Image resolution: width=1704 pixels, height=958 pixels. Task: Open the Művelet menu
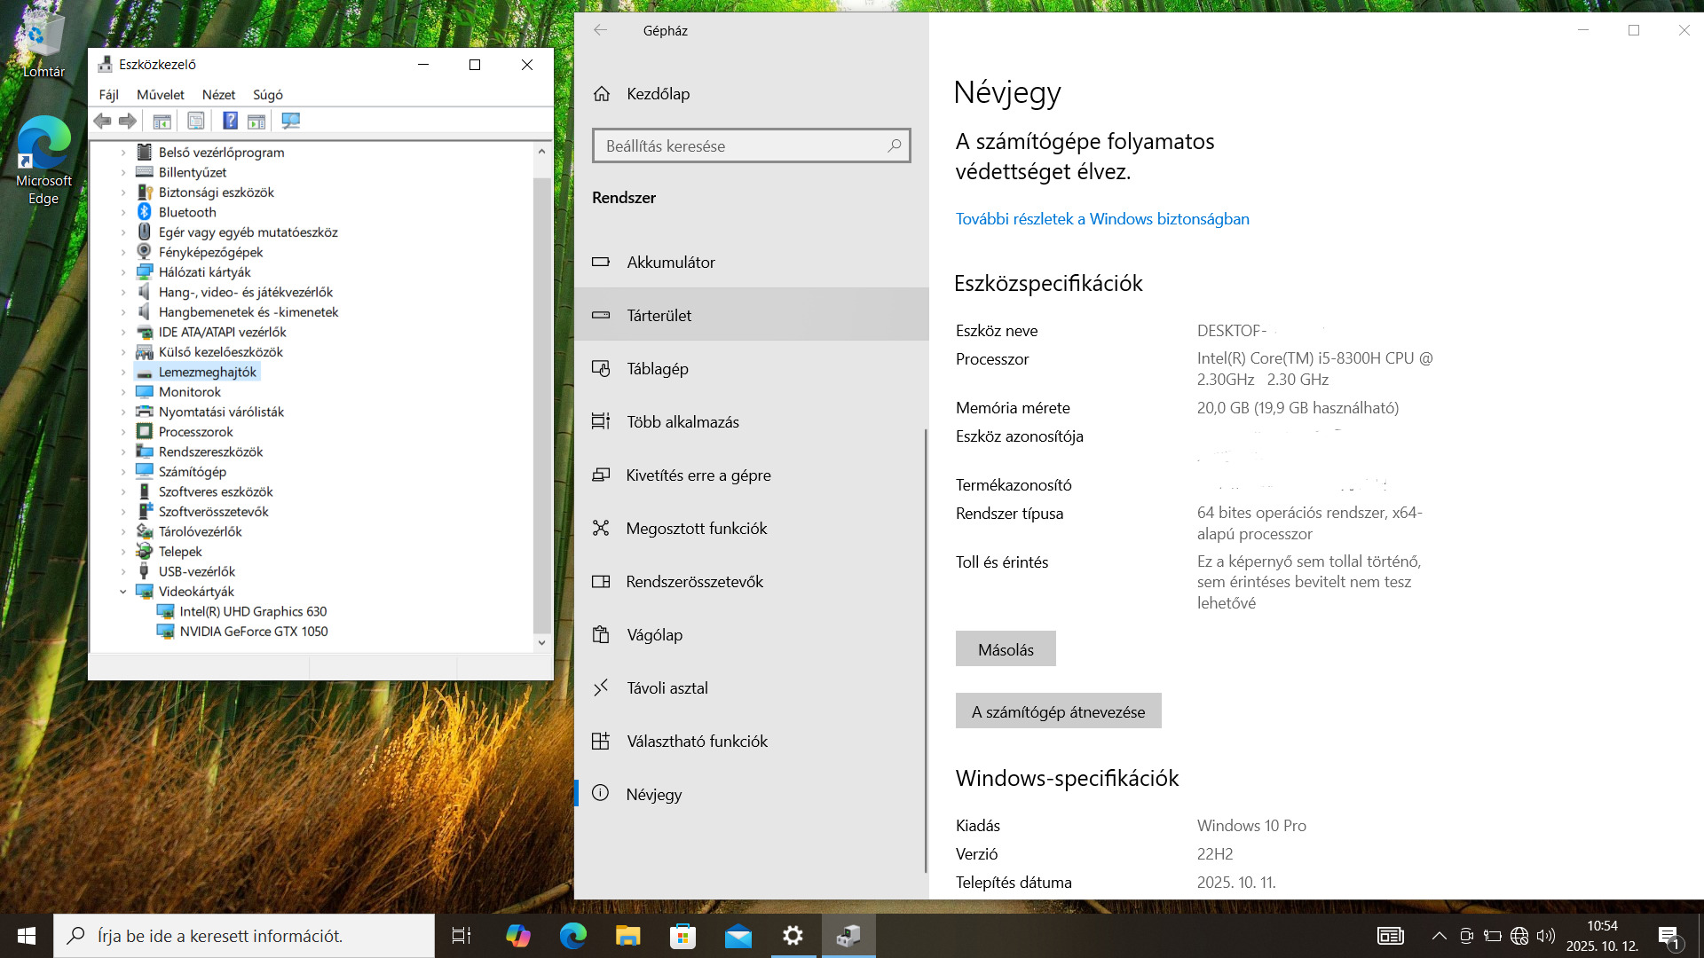click(x=160, y=95)
